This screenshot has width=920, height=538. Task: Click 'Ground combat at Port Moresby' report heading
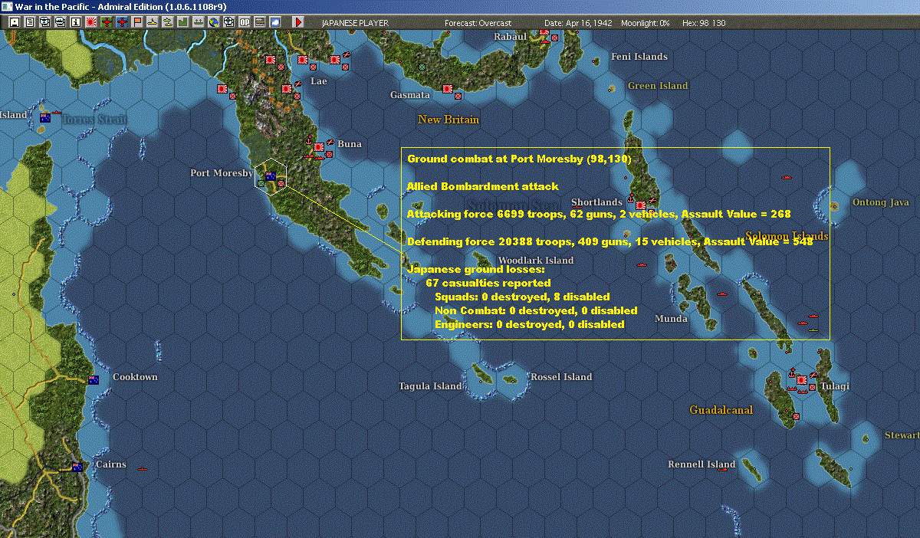click(519, 159)
